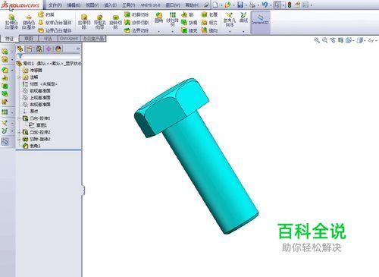
Task: Switch to the Office Products (办公室产品) tab
Action: pos(93,39)
